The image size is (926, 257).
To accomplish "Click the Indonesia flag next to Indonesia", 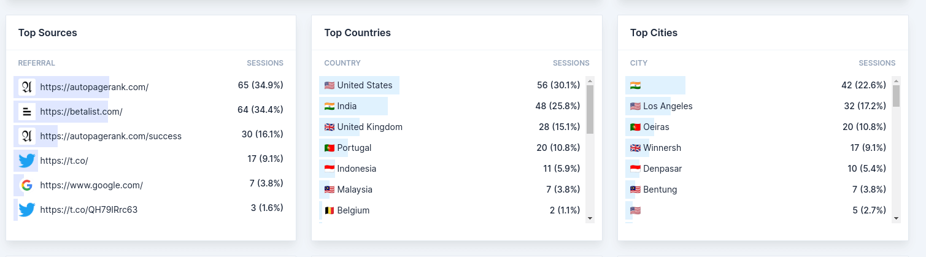I will [x=330, y=169].
